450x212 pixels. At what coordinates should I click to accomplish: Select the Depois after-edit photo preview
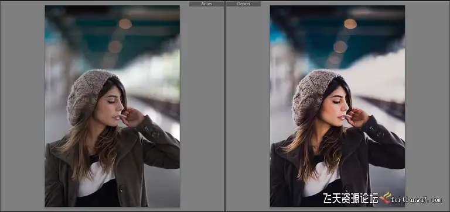click(337, 106)
